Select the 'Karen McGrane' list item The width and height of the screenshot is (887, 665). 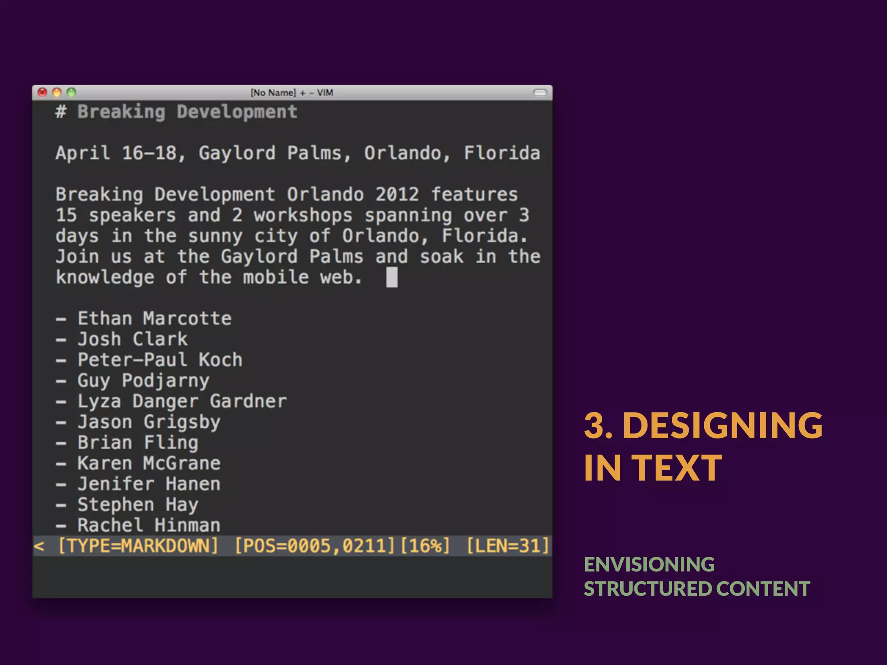[x=138, y=463]
